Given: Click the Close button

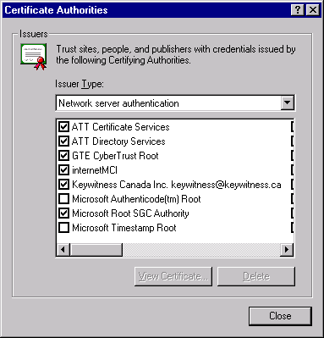Looking at the screenshot, I should click(280, 316).
